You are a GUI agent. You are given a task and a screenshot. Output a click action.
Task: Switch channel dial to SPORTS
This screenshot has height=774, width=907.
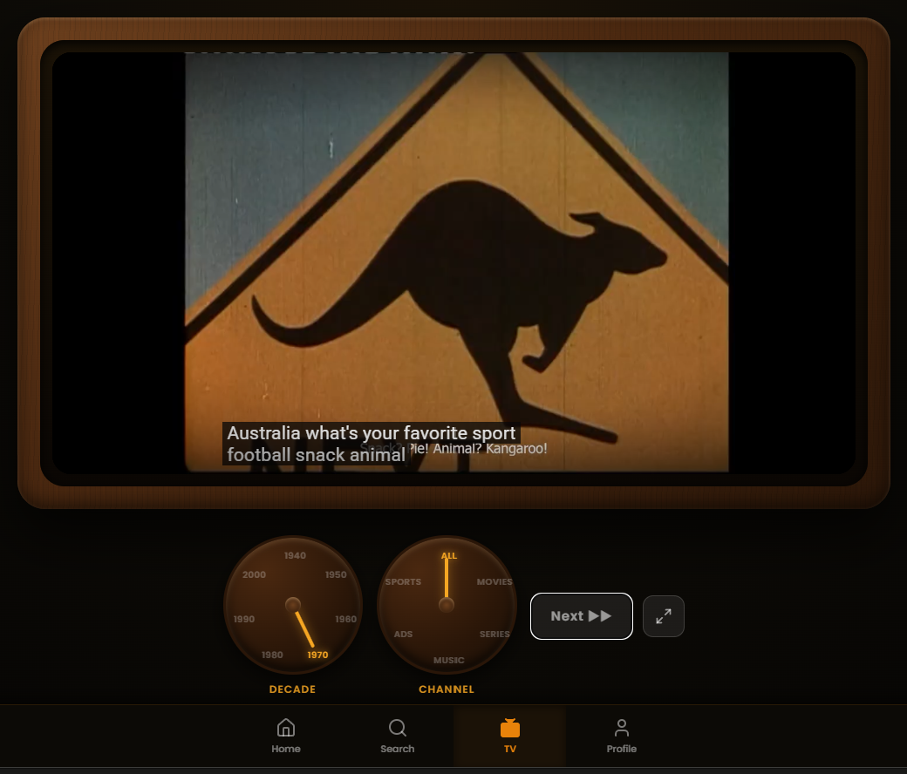[403, 581]
